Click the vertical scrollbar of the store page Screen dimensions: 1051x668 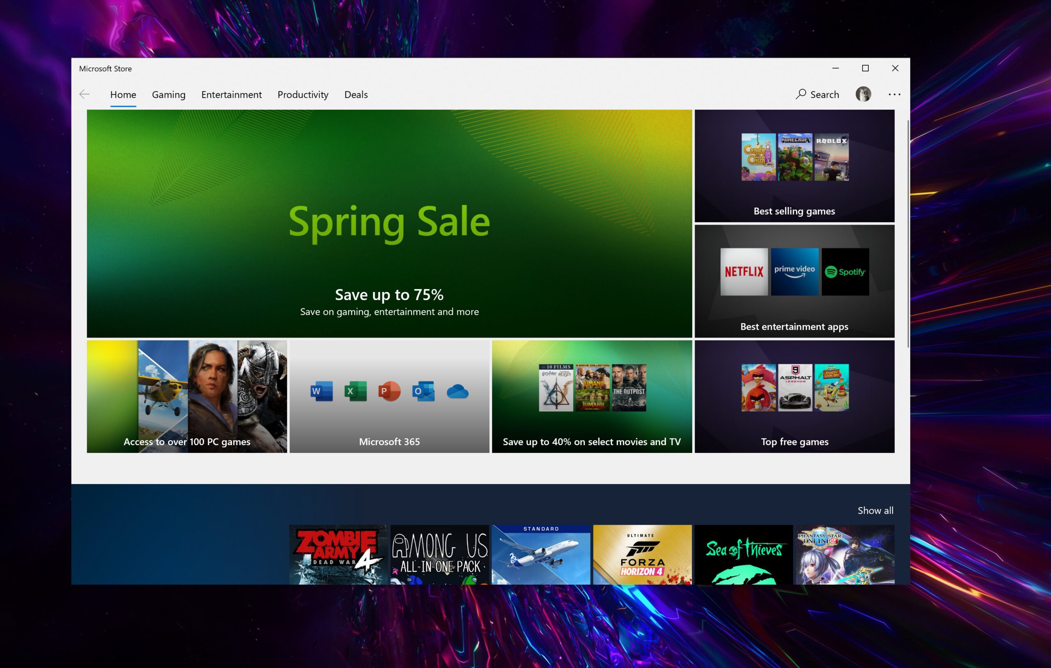point(907,234)
